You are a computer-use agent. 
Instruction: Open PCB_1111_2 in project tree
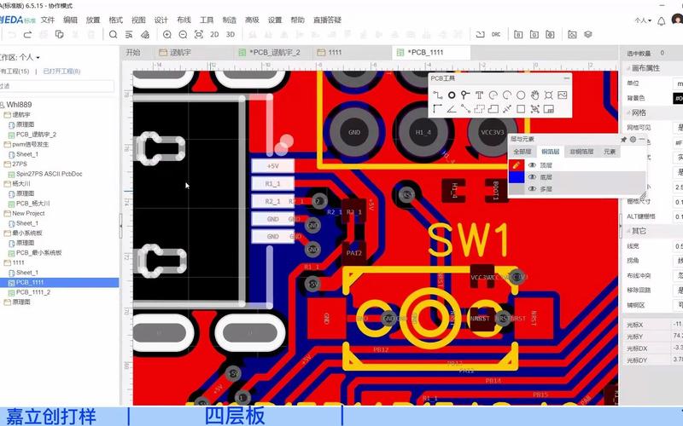(33, 292)
